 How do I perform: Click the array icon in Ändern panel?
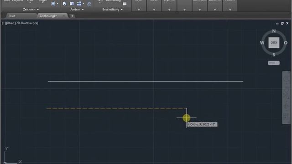[x=79, y=4]
